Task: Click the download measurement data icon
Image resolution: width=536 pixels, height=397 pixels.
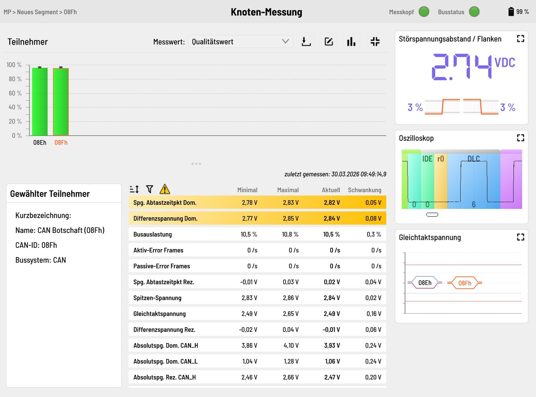Action: tap(306, 42)
